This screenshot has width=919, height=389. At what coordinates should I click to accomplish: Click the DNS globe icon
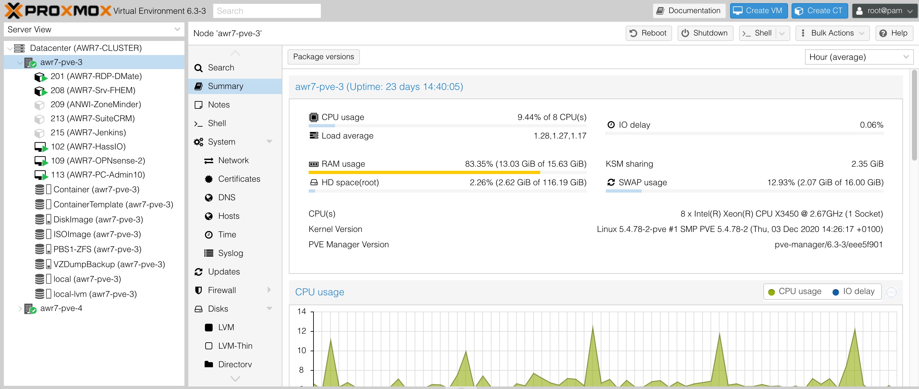tap(209, 197)
